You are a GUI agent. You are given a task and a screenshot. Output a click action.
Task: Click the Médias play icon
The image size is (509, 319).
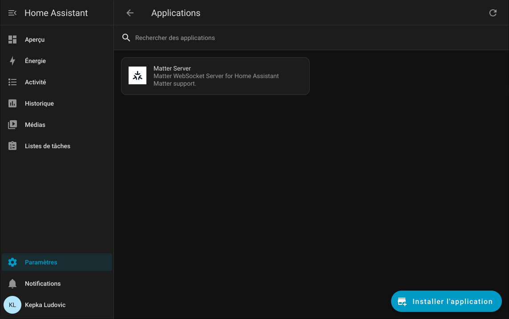tap(12, 125)
